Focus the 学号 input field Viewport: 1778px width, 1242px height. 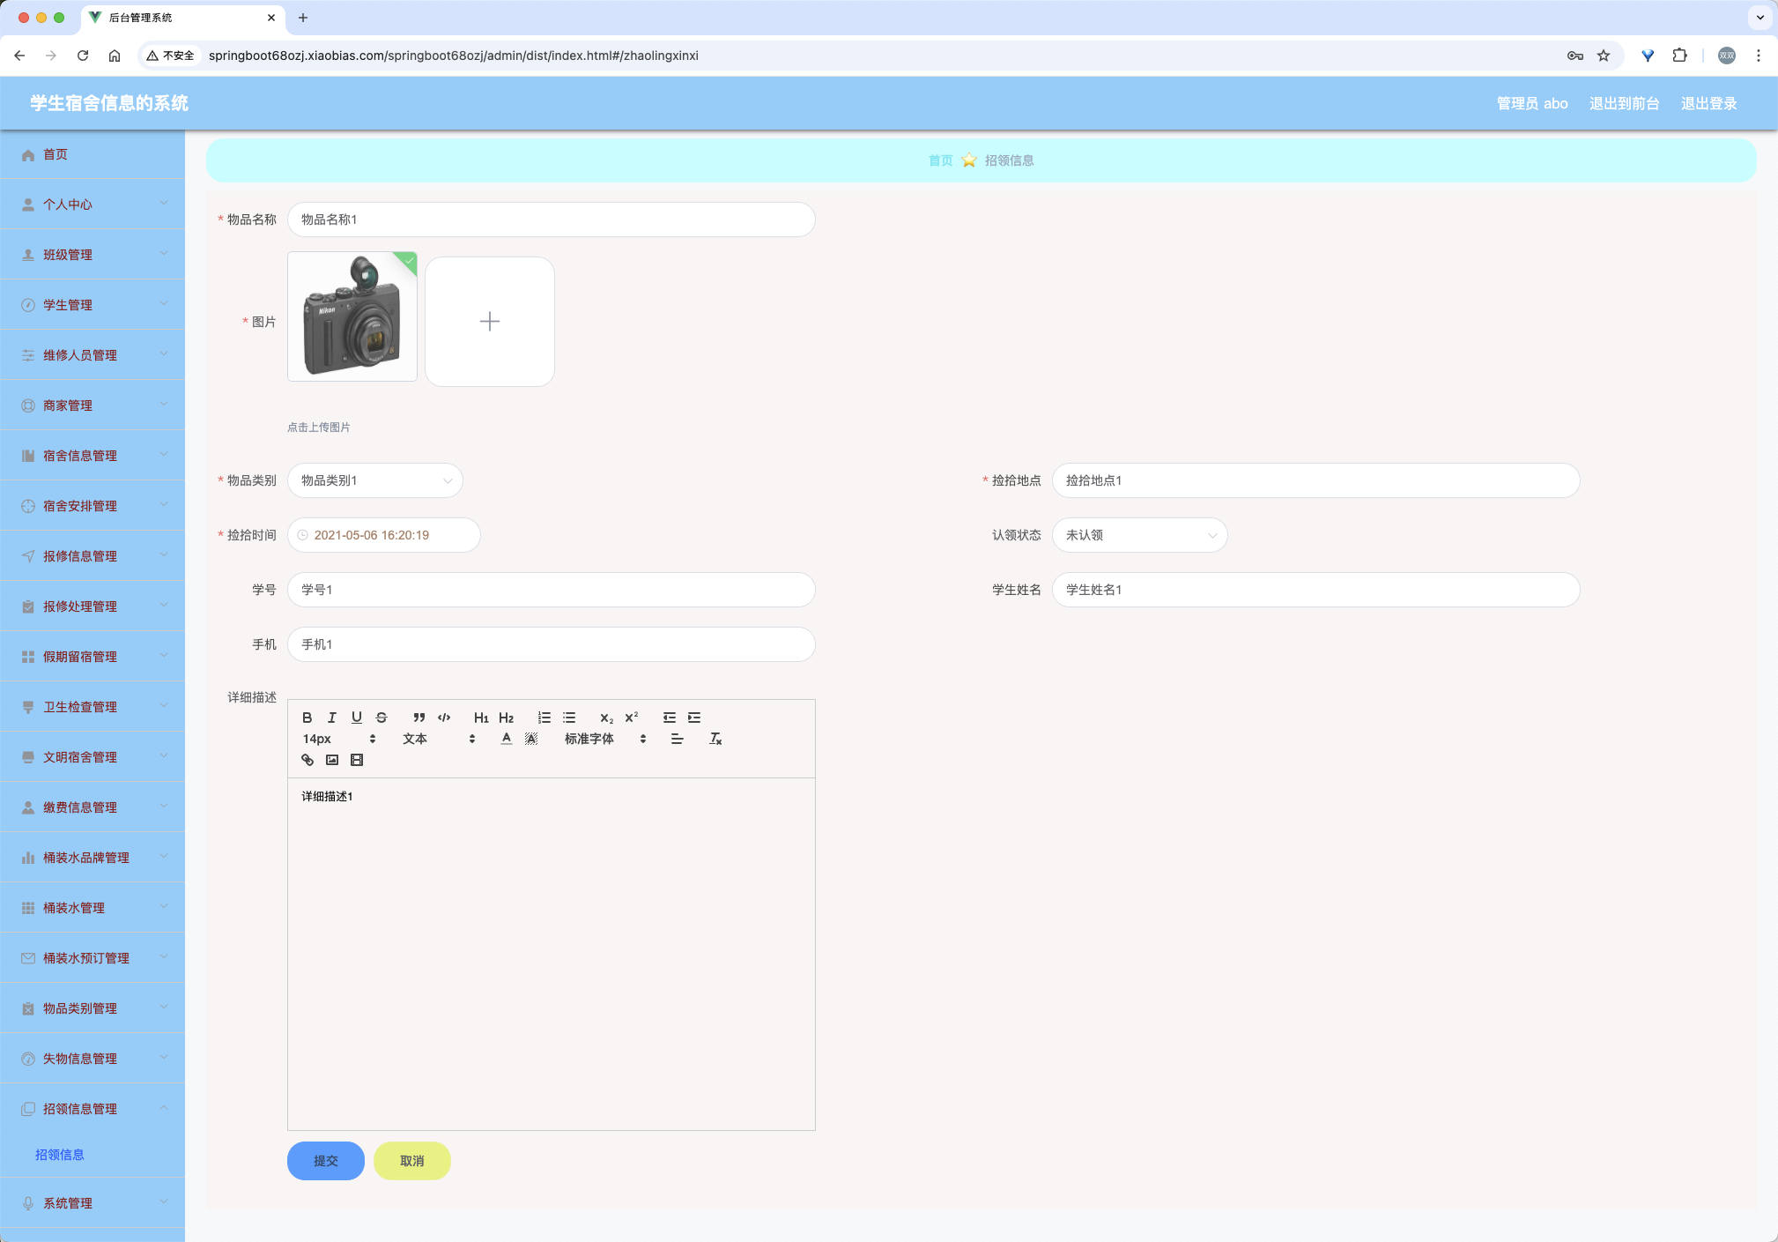[552, 590]
